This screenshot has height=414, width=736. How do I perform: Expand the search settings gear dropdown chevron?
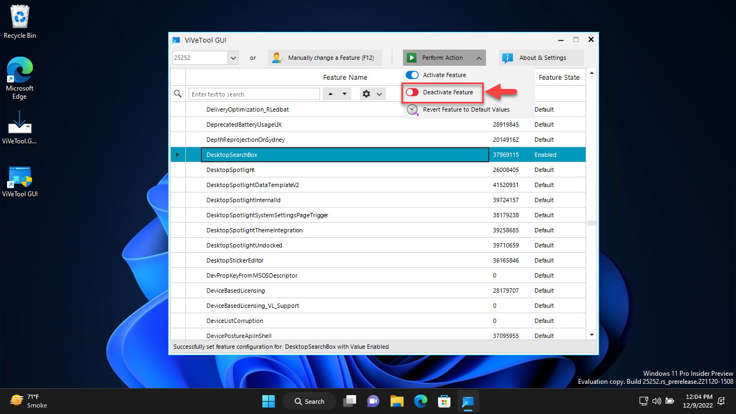[379, 94]
